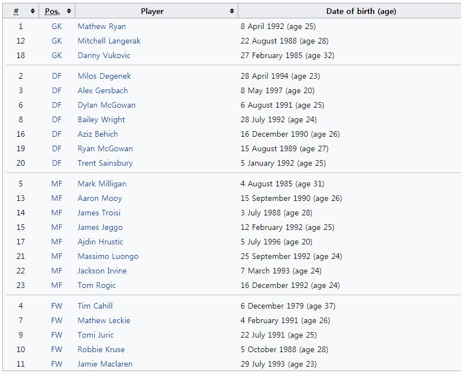The image size is (461, 375).
Task: Click DF position link beside Alex Gersbach
Action: pos(57,90)
